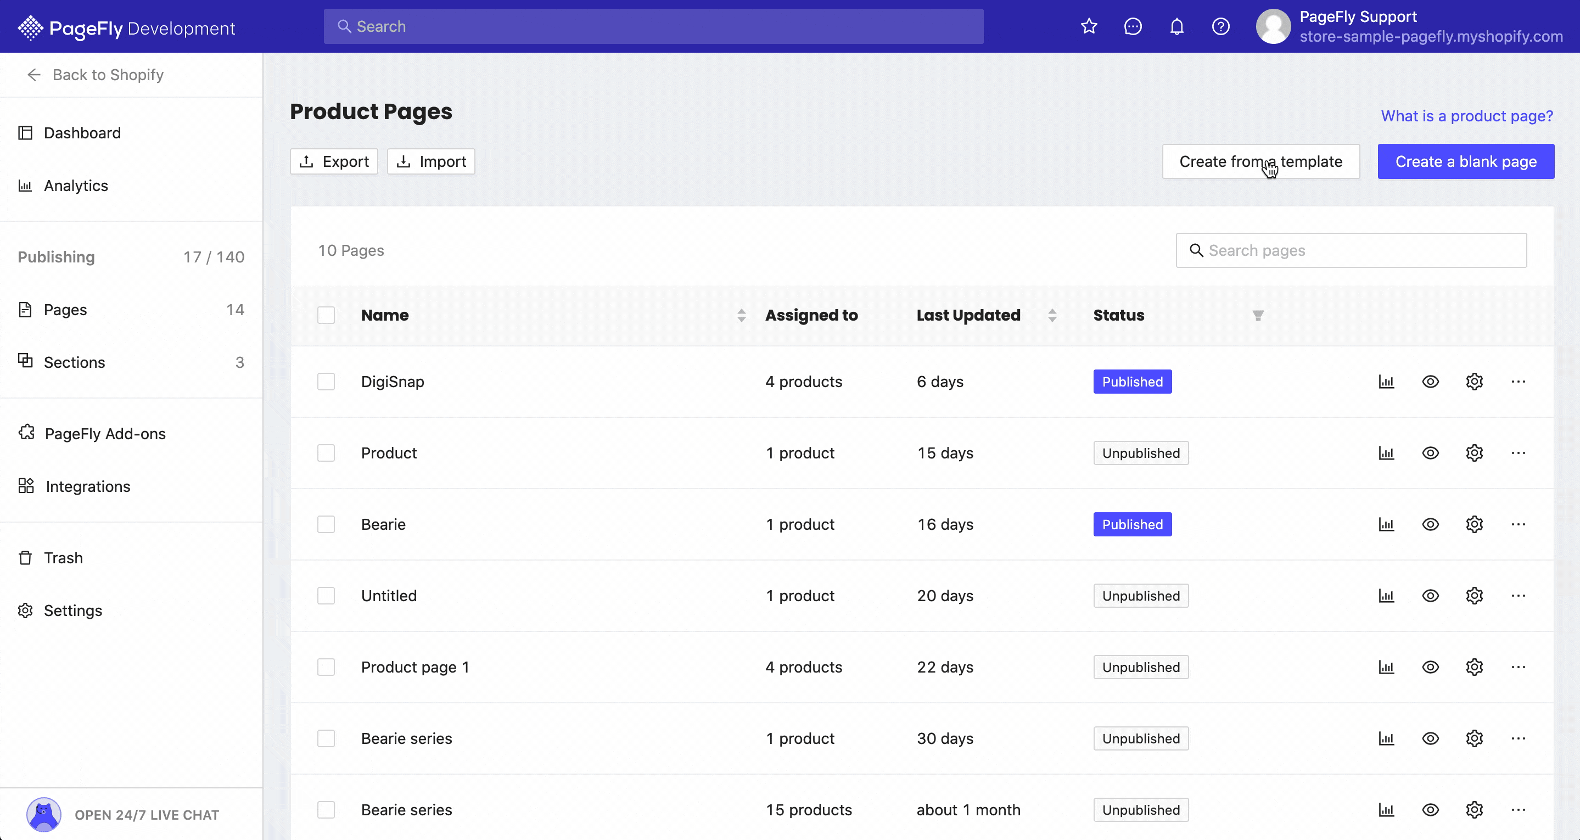
Task: Open What is a product page link
Action: pos(1466,116)
